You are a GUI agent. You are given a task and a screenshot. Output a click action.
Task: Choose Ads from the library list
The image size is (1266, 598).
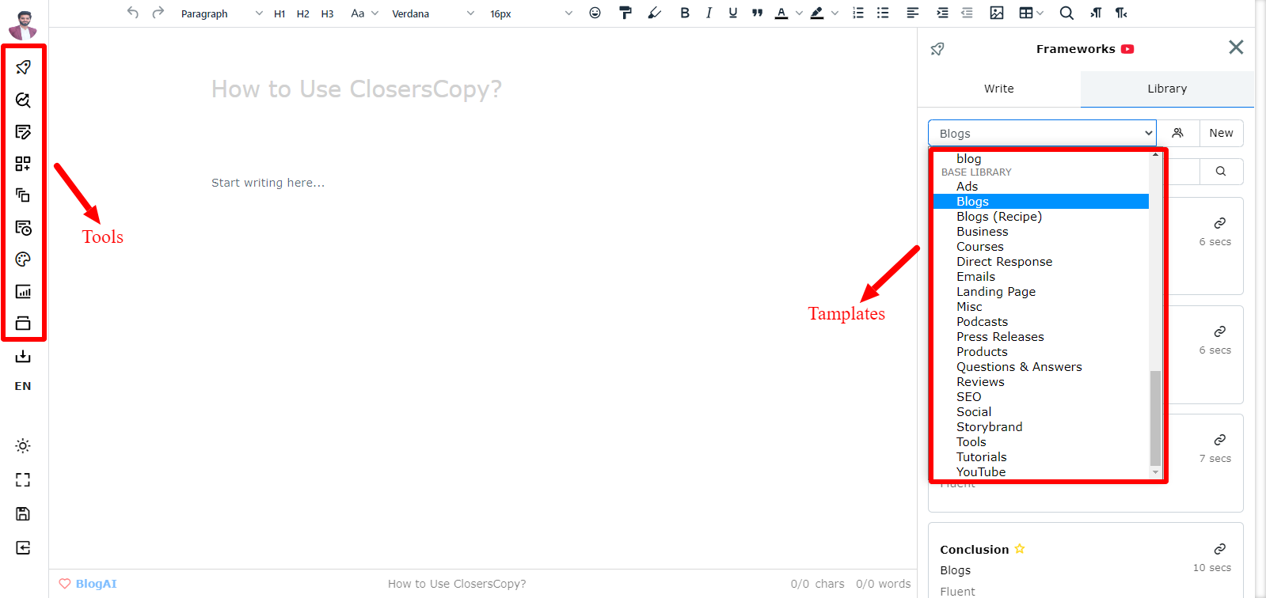tap(1040, 187)
